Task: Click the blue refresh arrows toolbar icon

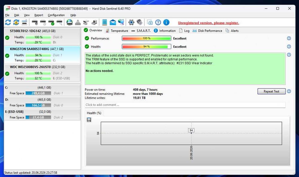Action: click(8, 22)
